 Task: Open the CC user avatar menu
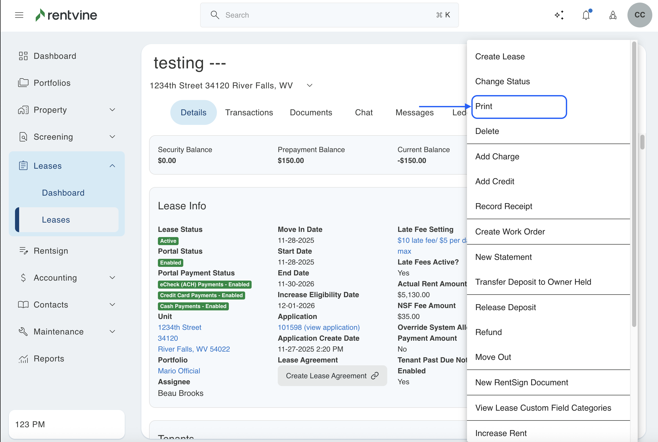pos(639,15)
